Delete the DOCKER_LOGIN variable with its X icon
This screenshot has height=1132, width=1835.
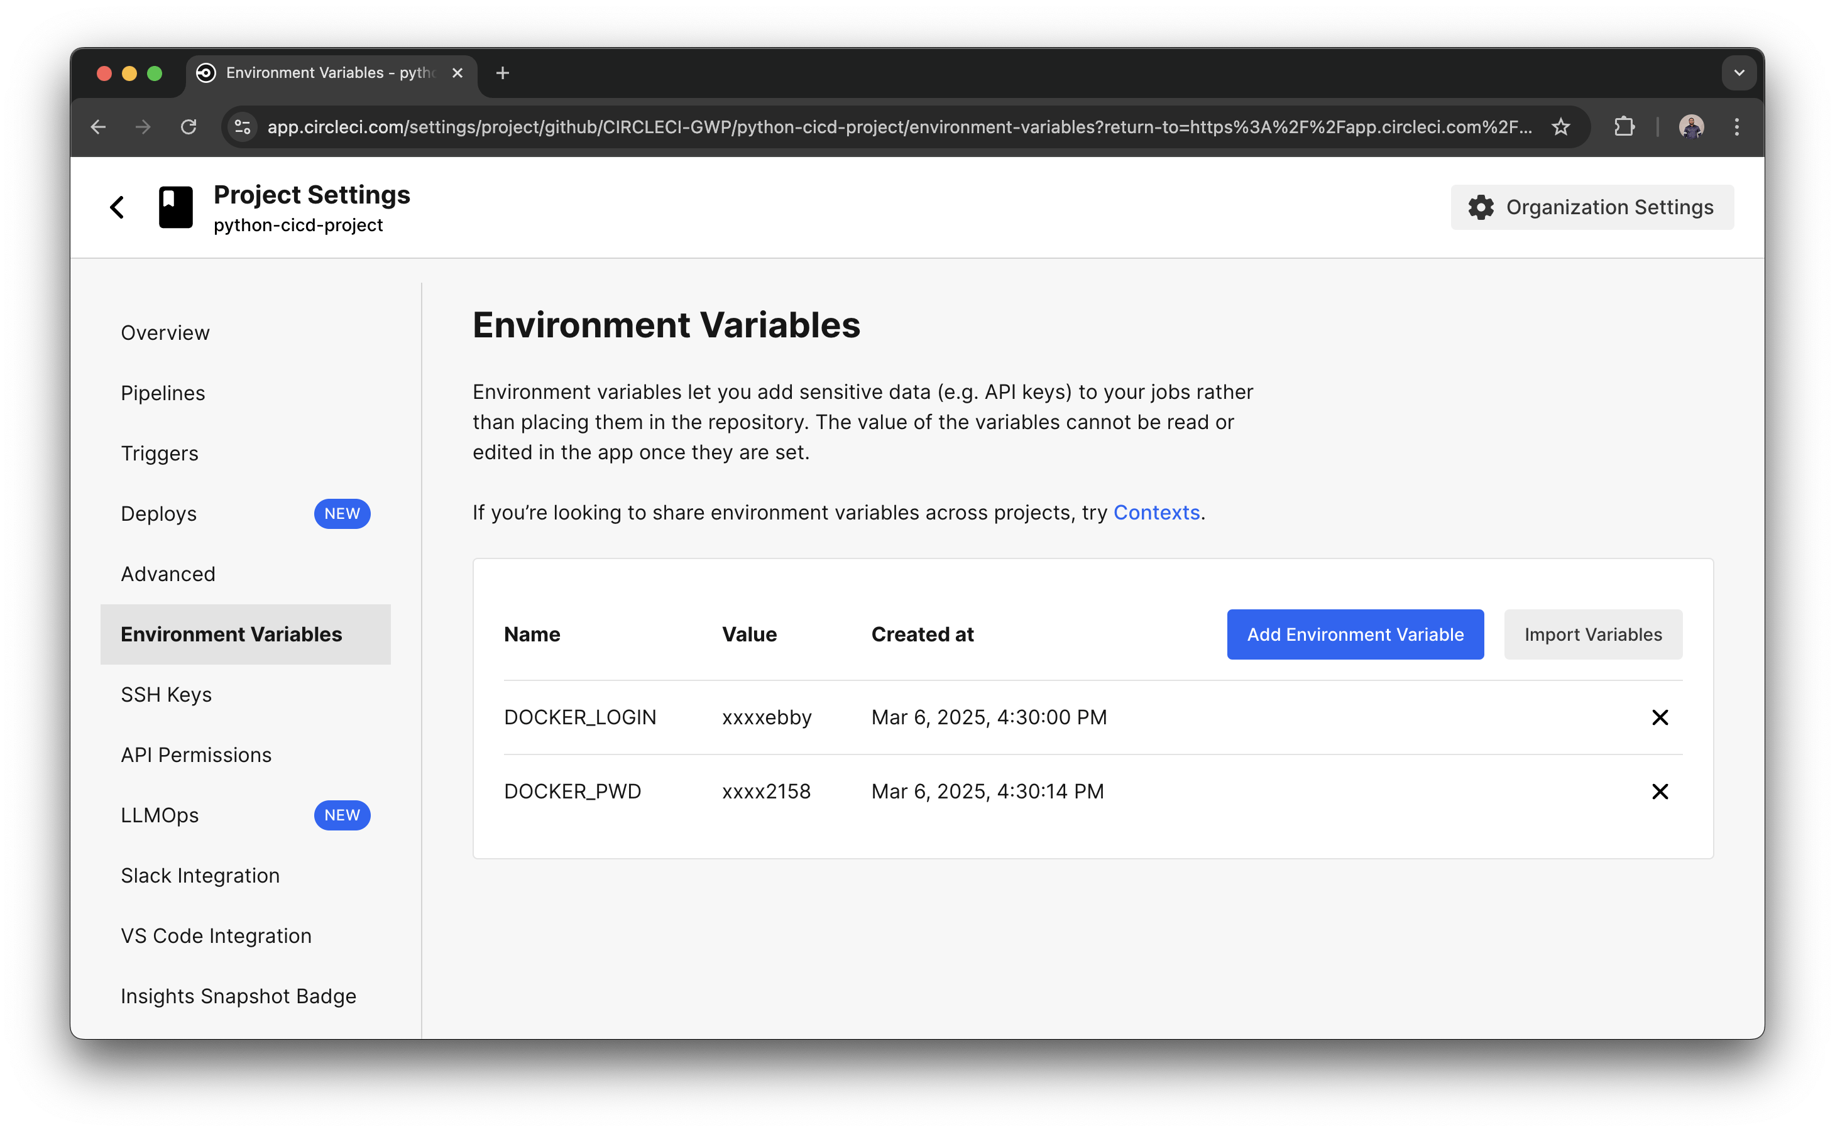1660,717
